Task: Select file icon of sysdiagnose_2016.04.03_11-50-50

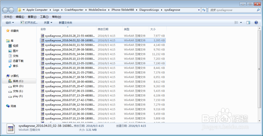Action: [x=43, y=45]
